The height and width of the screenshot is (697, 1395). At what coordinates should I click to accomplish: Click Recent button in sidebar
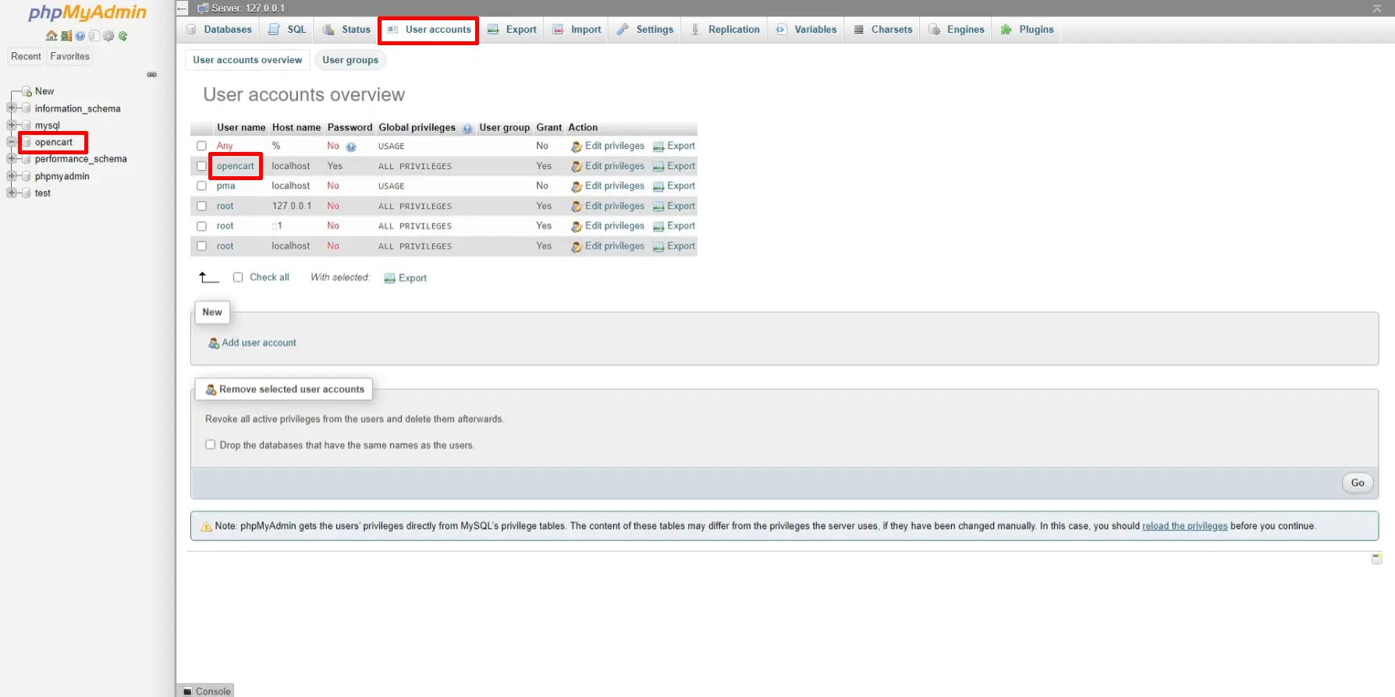coord(26,56)
